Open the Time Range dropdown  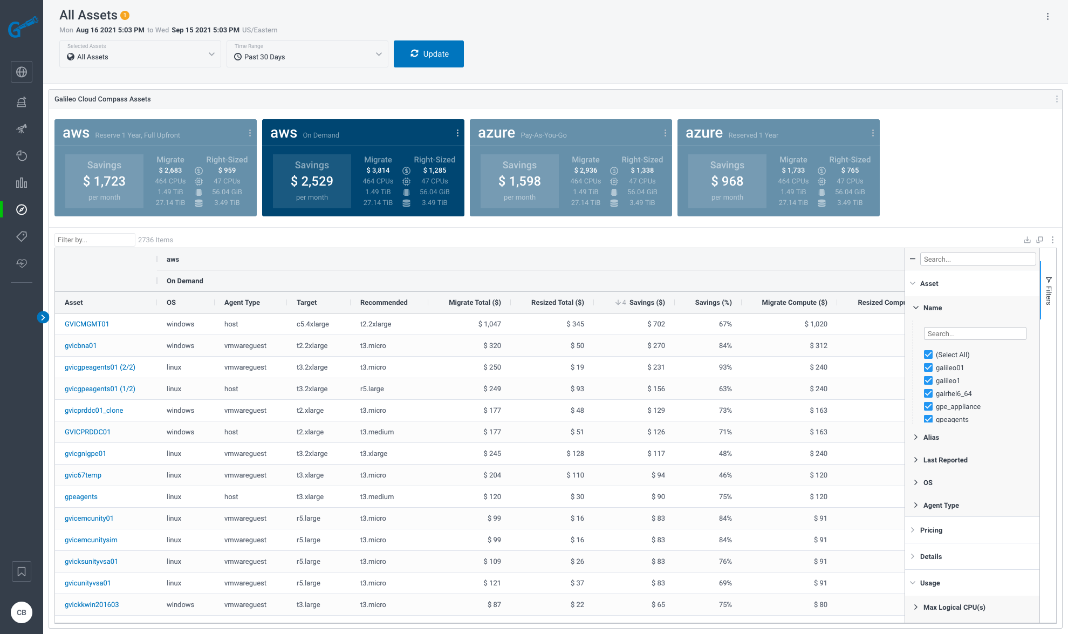307,54
